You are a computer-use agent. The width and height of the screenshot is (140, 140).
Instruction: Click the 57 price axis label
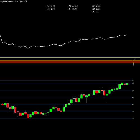click(x=133, y=80)
